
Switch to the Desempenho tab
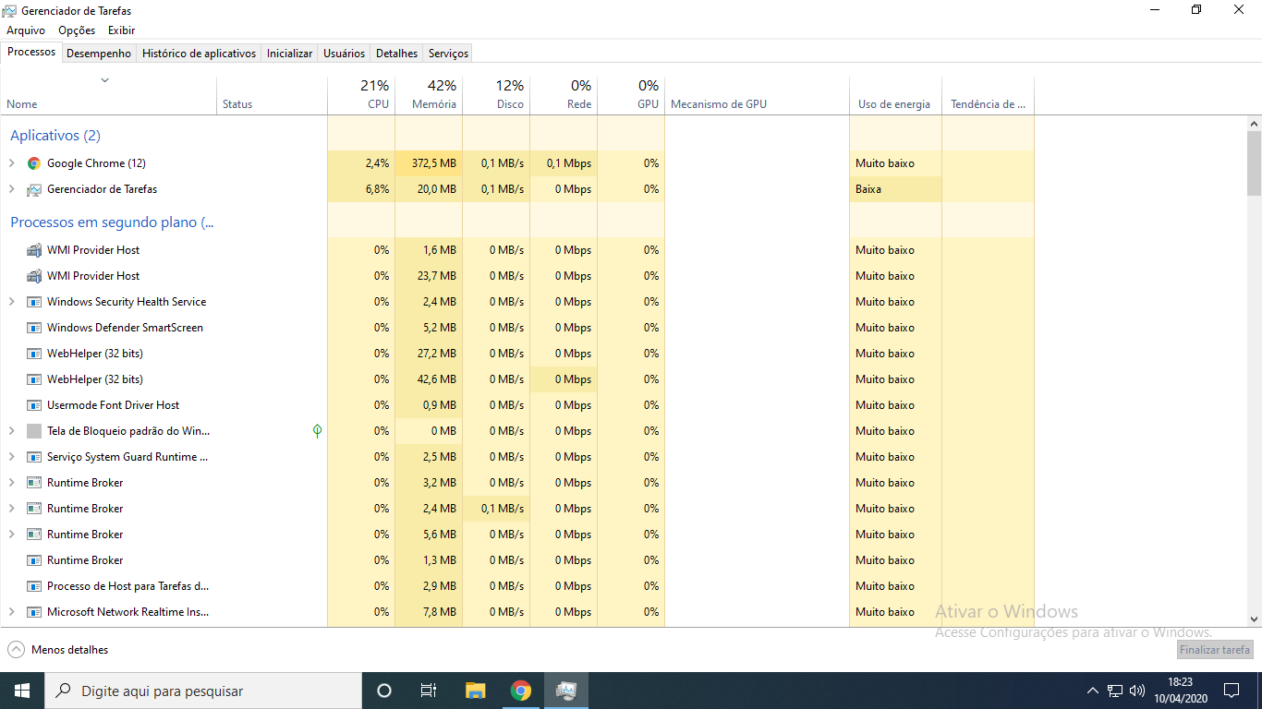(99, 54)
